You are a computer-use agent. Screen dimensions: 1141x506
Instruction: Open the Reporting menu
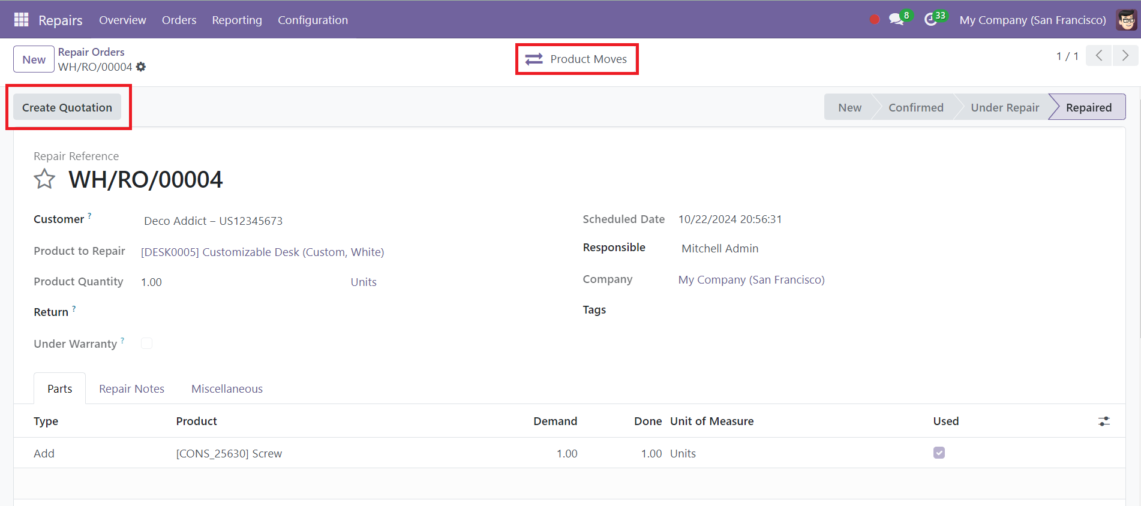click(237, 20)
